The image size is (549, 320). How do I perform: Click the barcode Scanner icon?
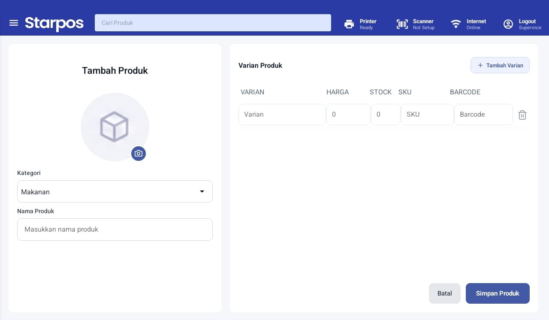pos(402,24)
